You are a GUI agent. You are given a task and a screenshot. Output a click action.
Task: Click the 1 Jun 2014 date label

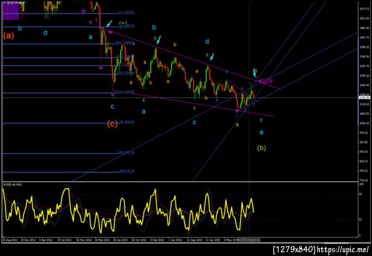(175, 240)
